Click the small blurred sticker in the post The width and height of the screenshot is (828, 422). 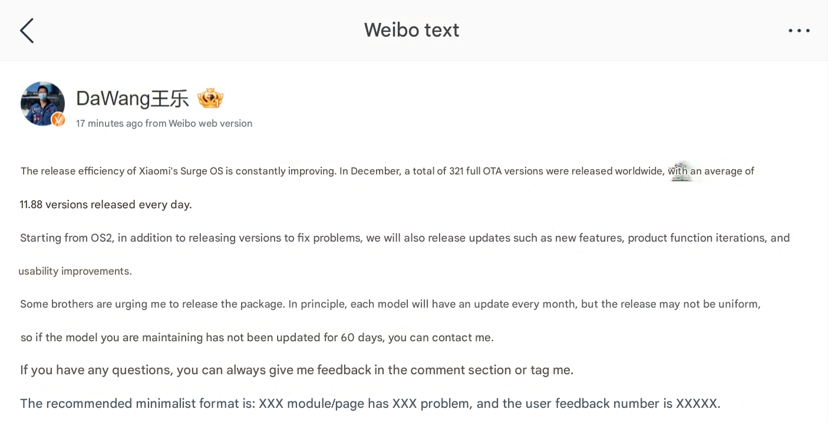click(x=681, y=171)
